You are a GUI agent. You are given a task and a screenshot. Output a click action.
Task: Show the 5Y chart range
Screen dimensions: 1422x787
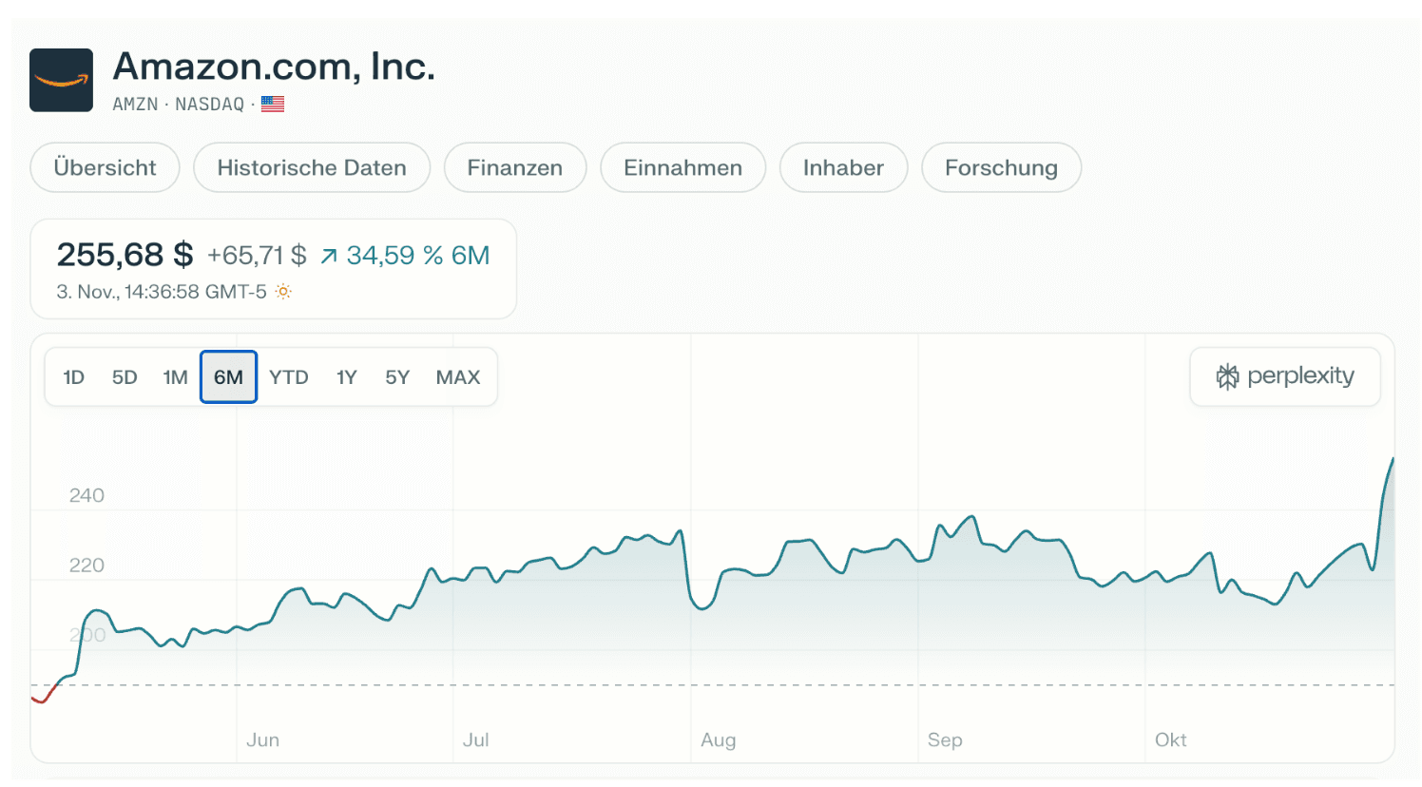point(397,377)
